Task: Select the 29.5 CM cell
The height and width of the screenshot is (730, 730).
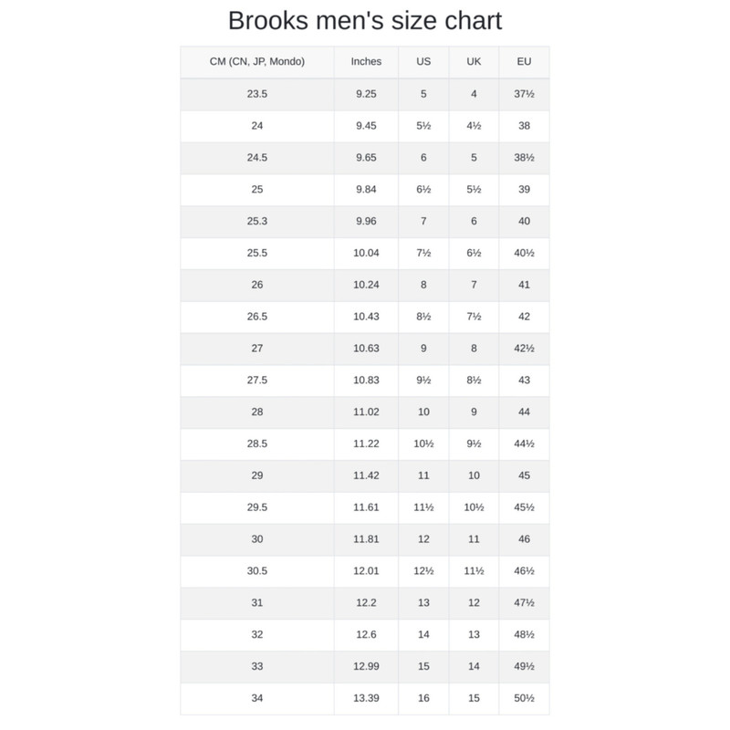Action: pyautogui.click(x=256, y=507)
